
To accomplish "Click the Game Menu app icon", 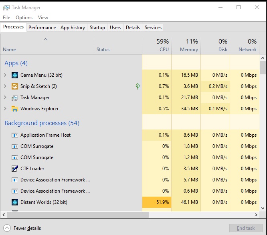I will point(15,75).
